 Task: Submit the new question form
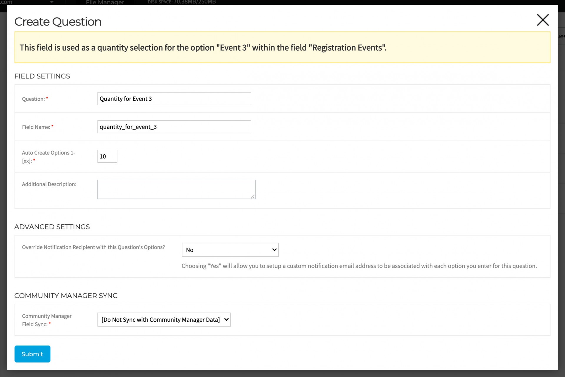[32, 354]
